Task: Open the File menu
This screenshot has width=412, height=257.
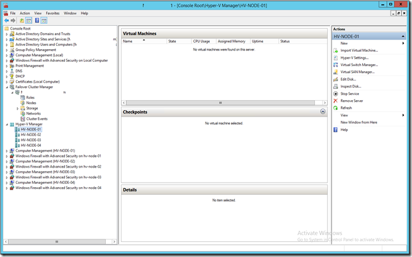Action: point(13,13)
